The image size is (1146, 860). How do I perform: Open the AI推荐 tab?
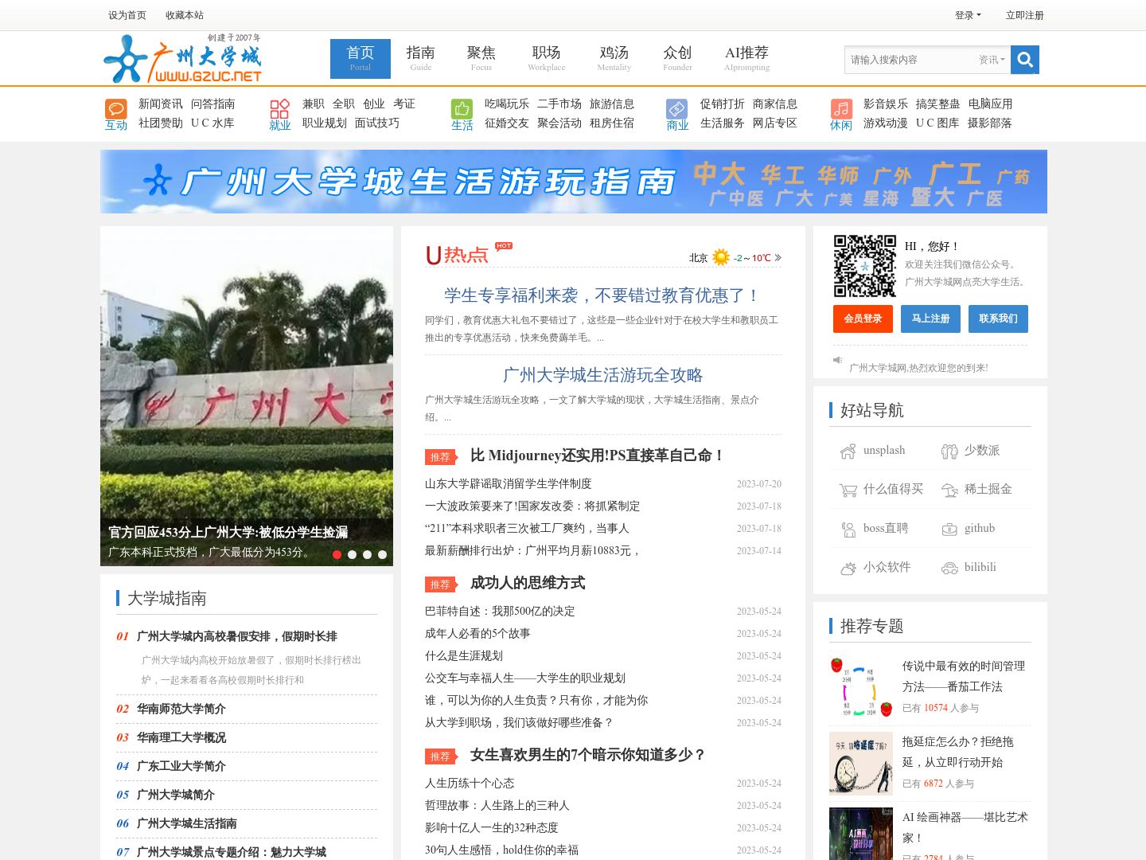click(747, 59)
